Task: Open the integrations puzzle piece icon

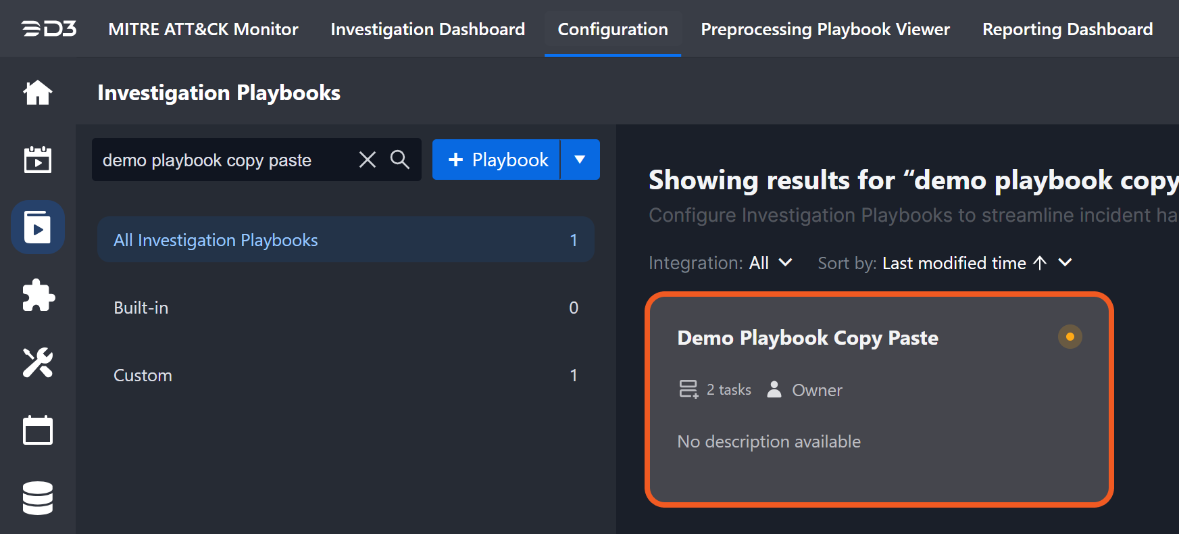Action: click(38, 295)
